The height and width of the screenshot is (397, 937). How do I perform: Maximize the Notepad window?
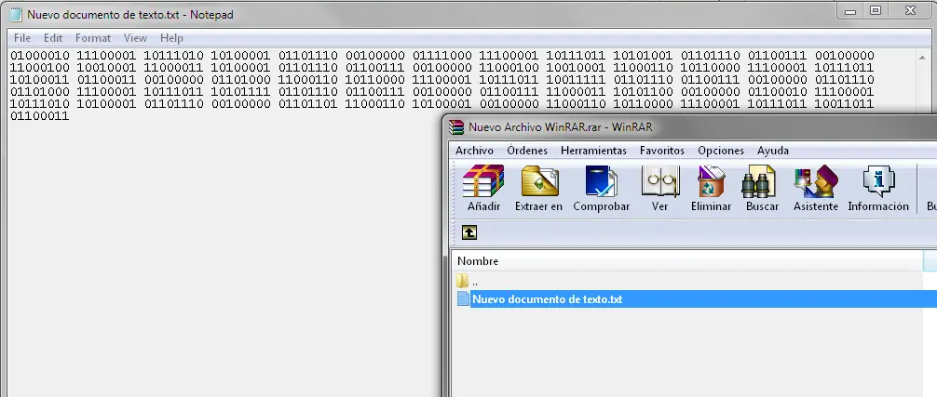tap(876, 11)
